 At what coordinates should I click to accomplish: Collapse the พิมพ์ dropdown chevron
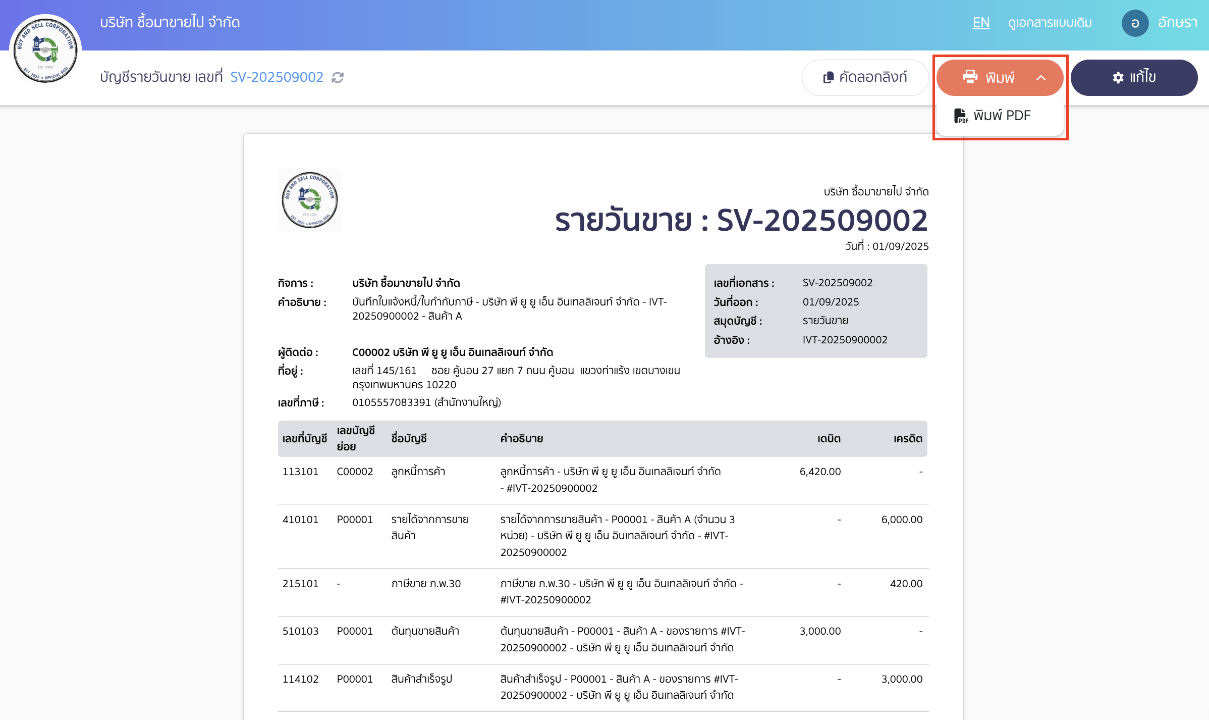(1041, 78)
